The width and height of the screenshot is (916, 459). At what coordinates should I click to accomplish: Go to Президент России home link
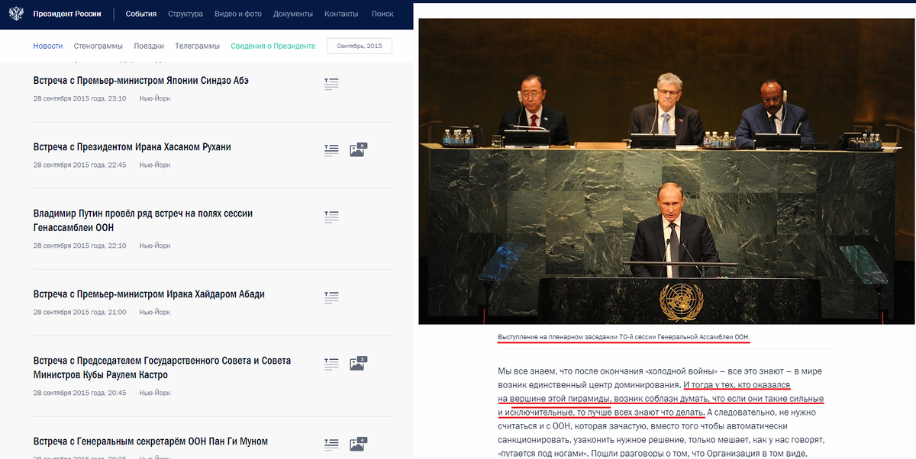tap(67, 14)
